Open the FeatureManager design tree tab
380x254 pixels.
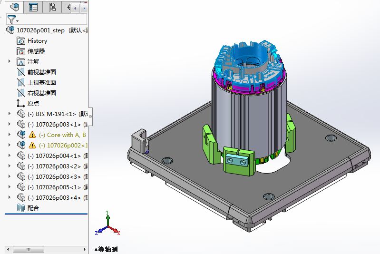pyautogui.click(x=14, y=7)
